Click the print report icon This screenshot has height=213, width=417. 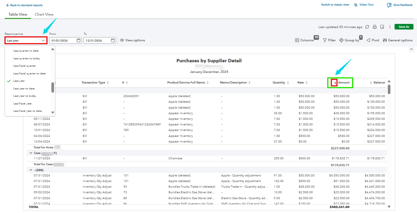[375, 27]
